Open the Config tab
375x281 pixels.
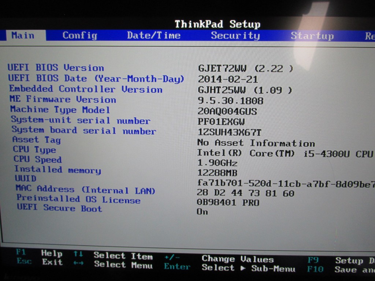79,35
